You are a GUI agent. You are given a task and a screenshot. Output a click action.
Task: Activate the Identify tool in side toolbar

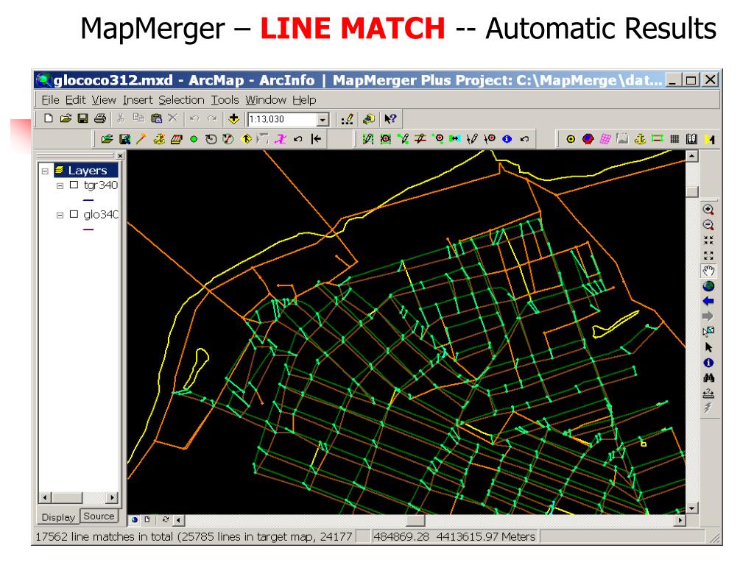tap(708, 363)
